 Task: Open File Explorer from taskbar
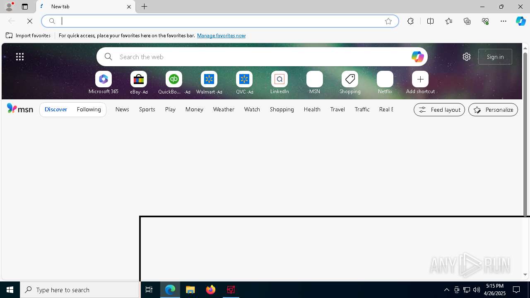tap(190, 290)
